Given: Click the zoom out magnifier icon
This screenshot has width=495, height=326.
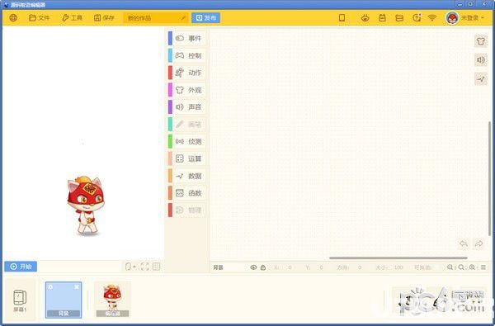Looking at the screenshot, I should coord(450,267).
